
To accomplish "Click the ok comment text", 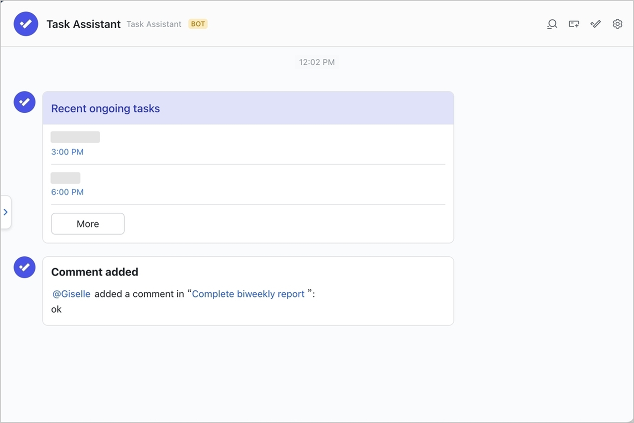I will pyautogui.click(x=56, y=309).
